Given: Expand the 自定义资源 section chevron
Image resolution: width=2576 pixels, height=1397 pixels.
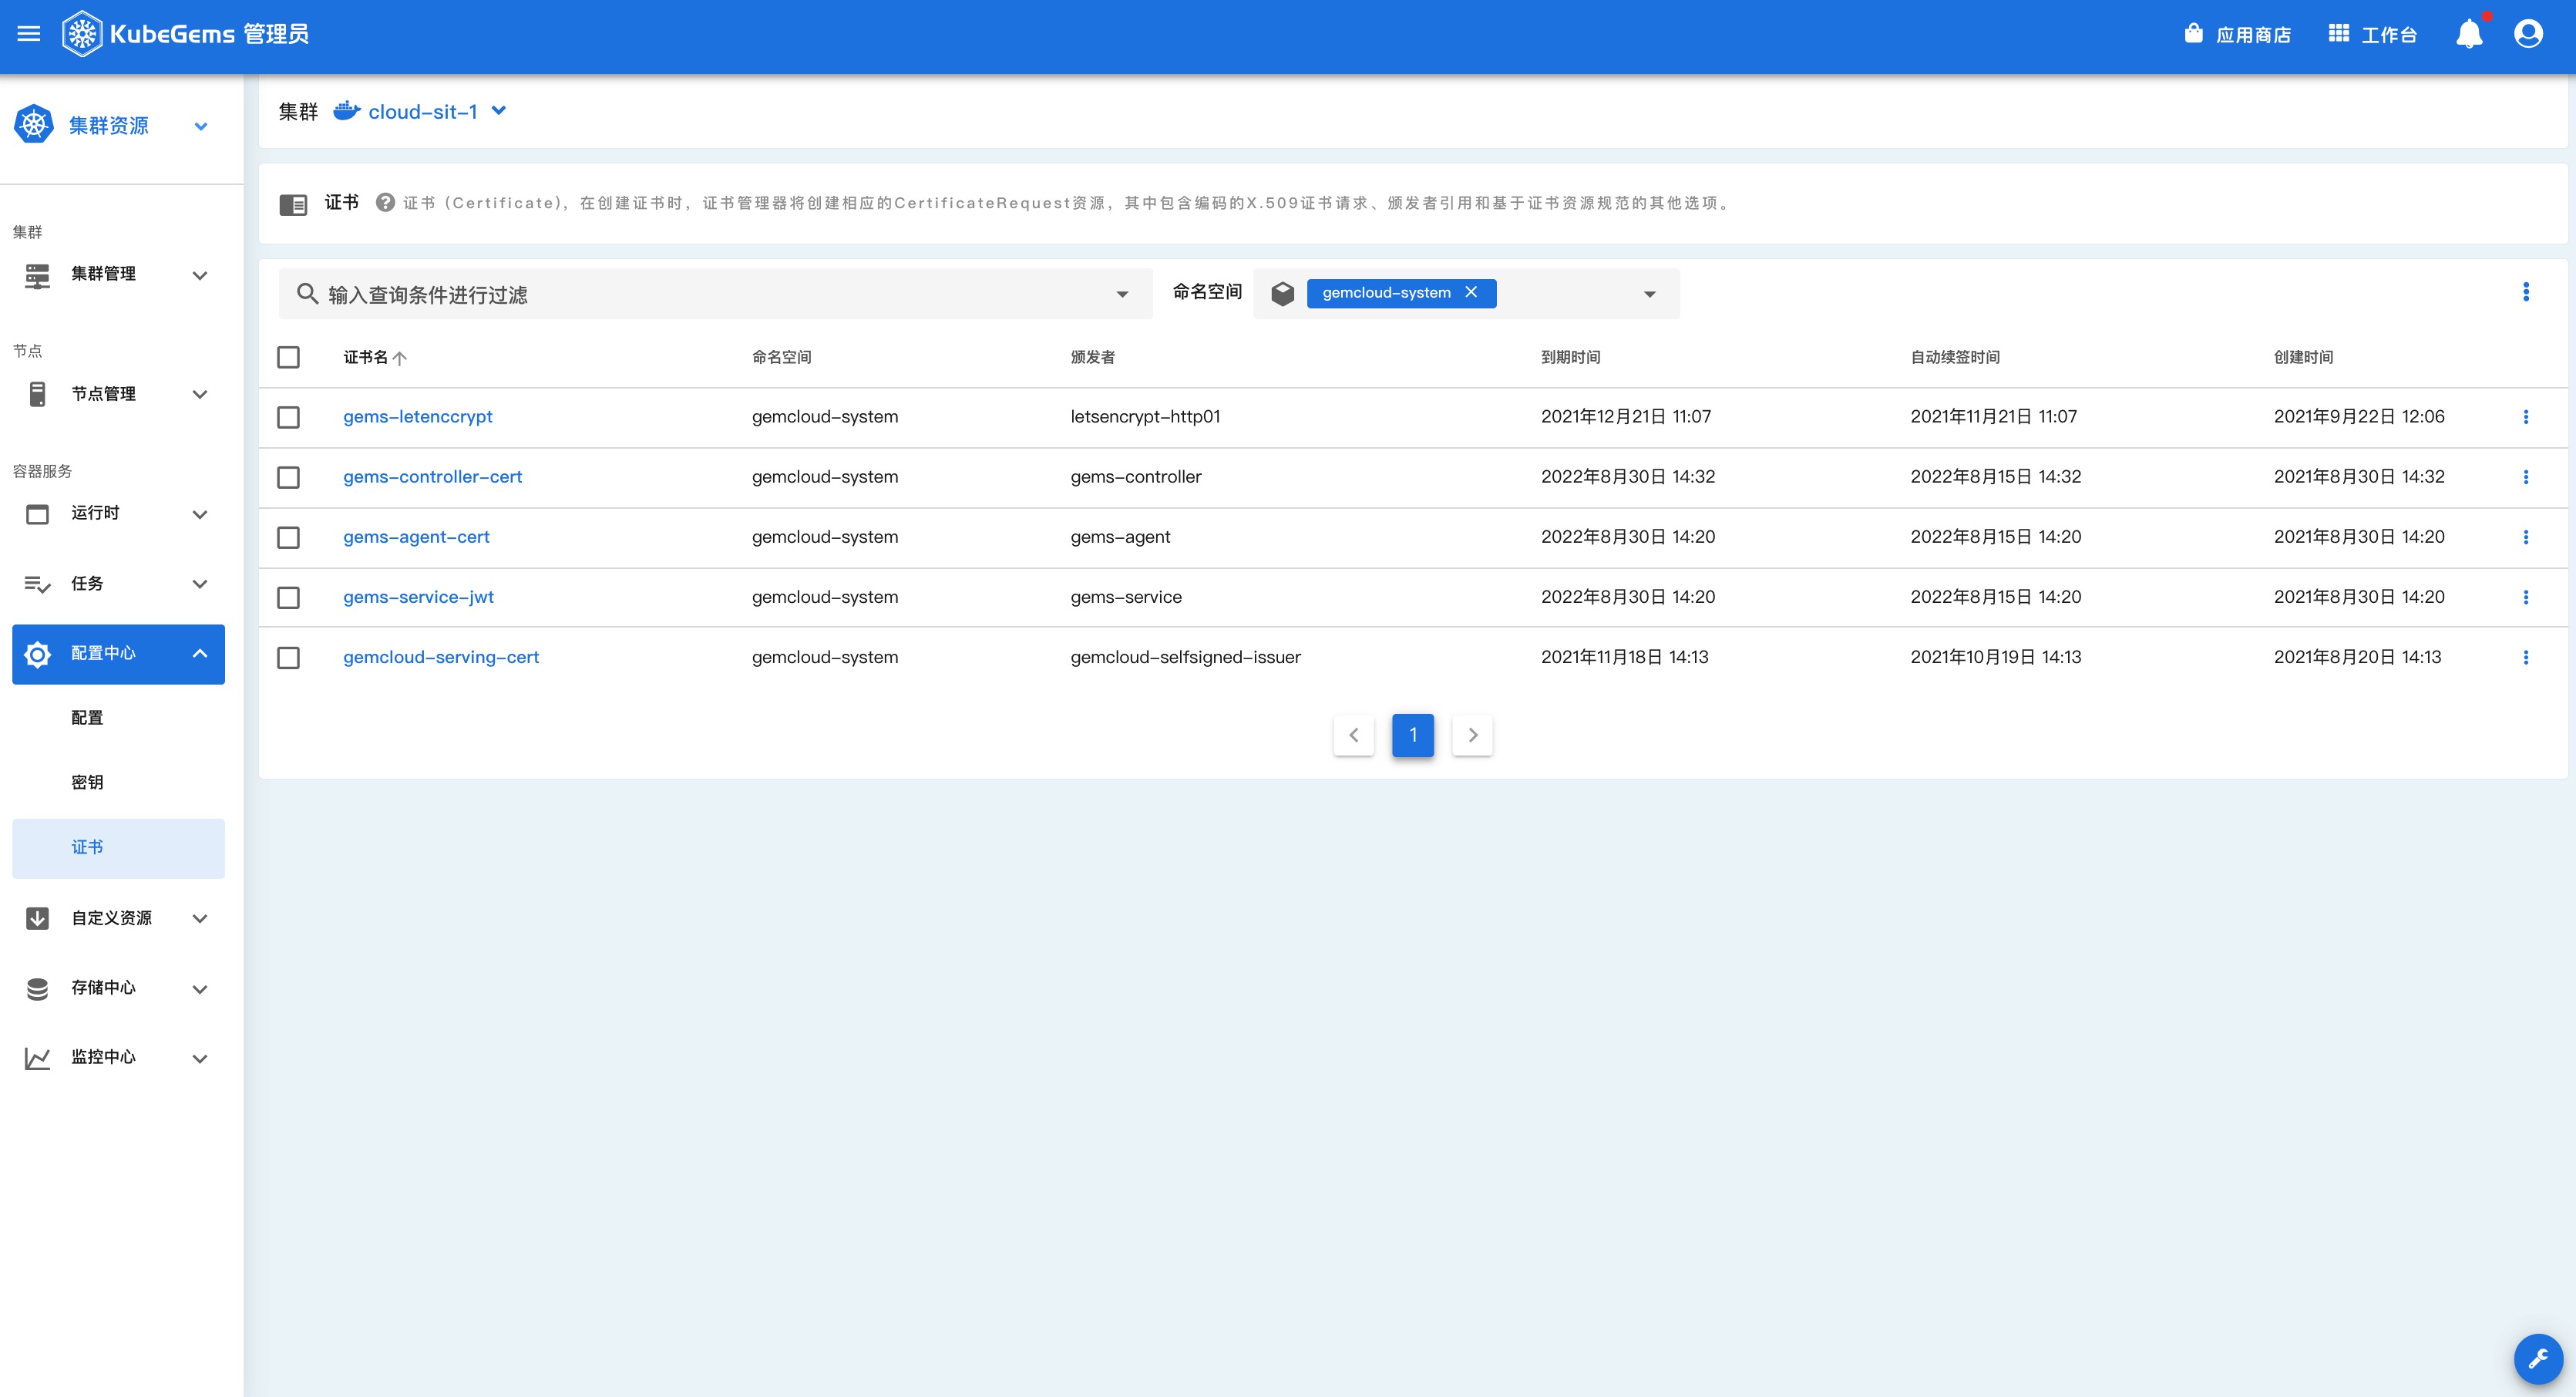Looking at the screenshot, I should [x=200, y=918].
